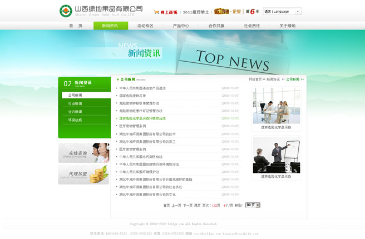
Task: Click the 2011招贤纳士 link
Action: coord(196,12)
